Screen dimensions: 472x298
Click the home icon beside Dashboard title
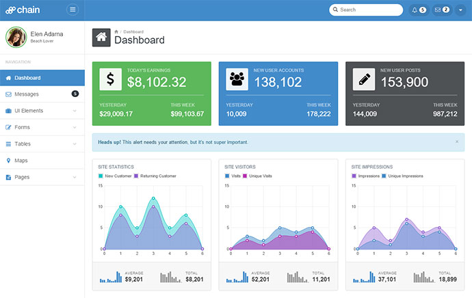[x=101, y=38]
